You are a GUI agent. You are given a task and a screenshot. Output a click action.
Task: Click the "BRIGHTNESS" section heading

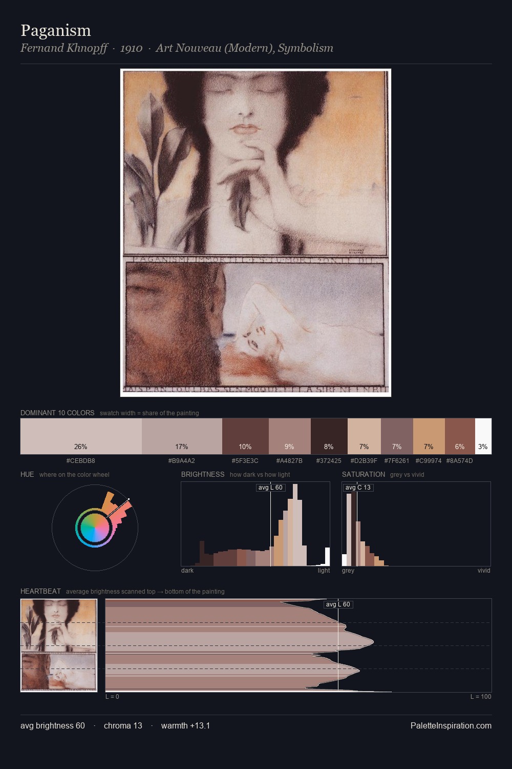pos(203,474)
